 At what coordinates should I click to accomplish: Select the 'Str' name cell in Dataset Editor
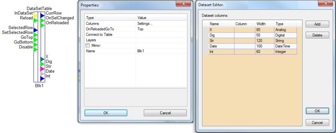[x=221, y=40]
